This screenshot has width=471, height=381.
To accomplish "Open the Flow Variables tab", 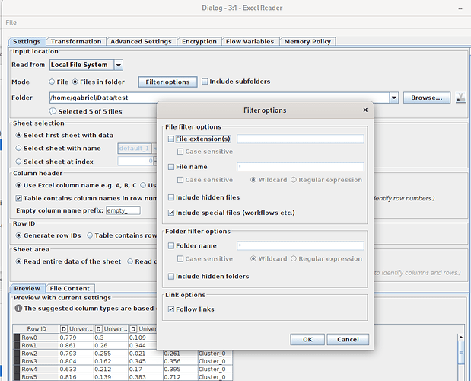I will (x=250, y=41).
